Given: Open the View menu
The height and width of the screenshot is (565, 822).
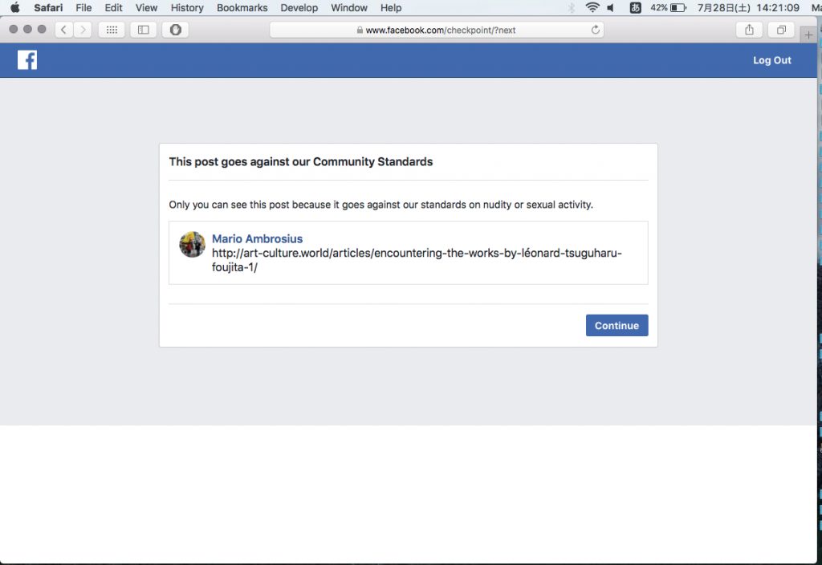Looking at the screenshot, I should click(x=146, y=7).
